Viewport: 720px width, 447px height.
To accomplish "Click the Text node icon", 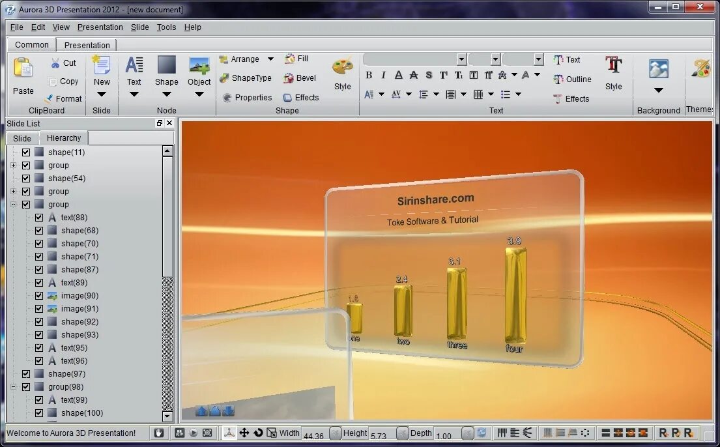I will click(134, 65).
